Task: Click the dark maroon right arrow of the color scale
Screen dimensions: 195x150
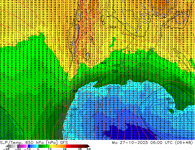Action: (x=88, y=146)
